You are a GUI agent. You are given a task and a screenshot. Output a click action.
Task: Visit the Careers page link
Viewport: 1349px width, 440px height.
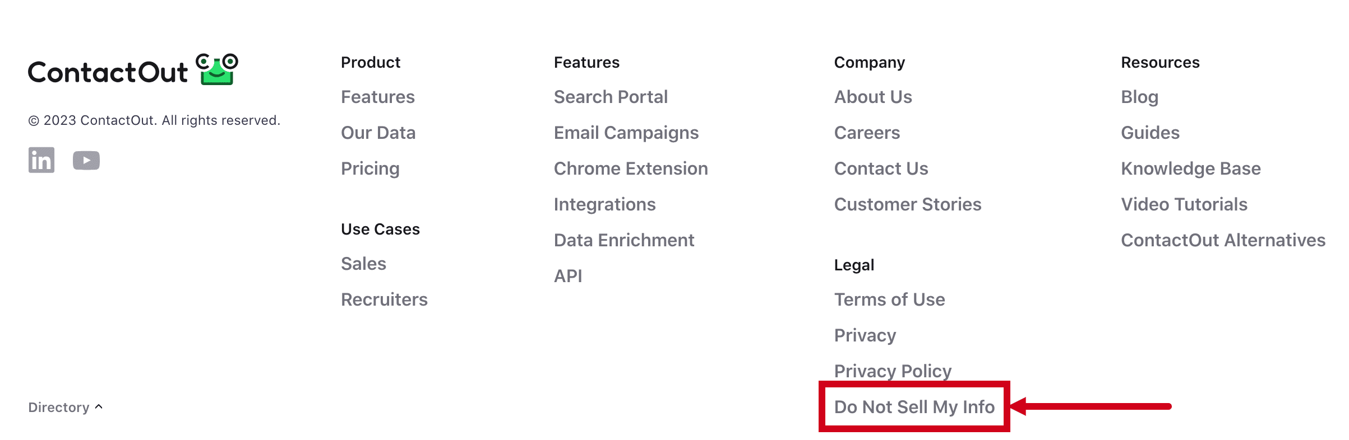867,133
